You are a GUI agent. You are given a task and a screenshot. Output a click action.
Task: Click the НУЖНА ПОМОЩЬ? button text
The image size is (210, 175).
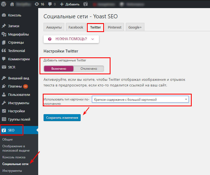click(x=71, y=39)
